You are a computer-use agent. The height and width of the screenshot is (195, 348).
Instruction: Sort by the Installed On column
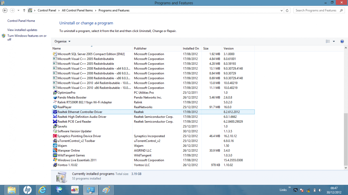[x=191, y=48]
